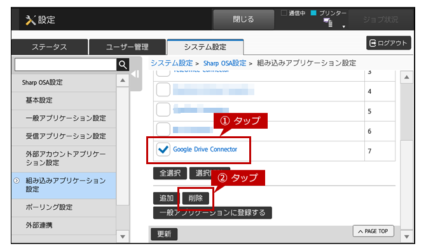Select Sharp OSA設定 in the sidebar

[x=64, y=82]
